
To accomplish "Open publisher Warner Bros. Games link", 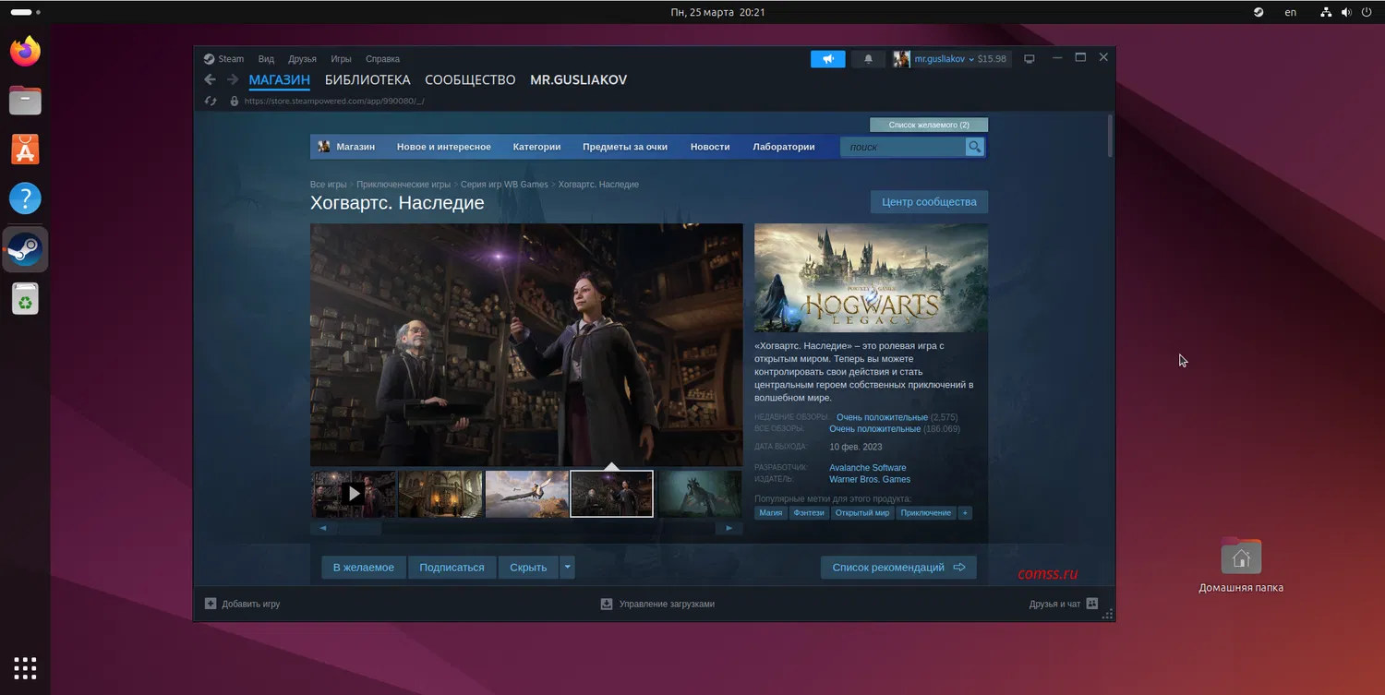I will tap(870, 480).
